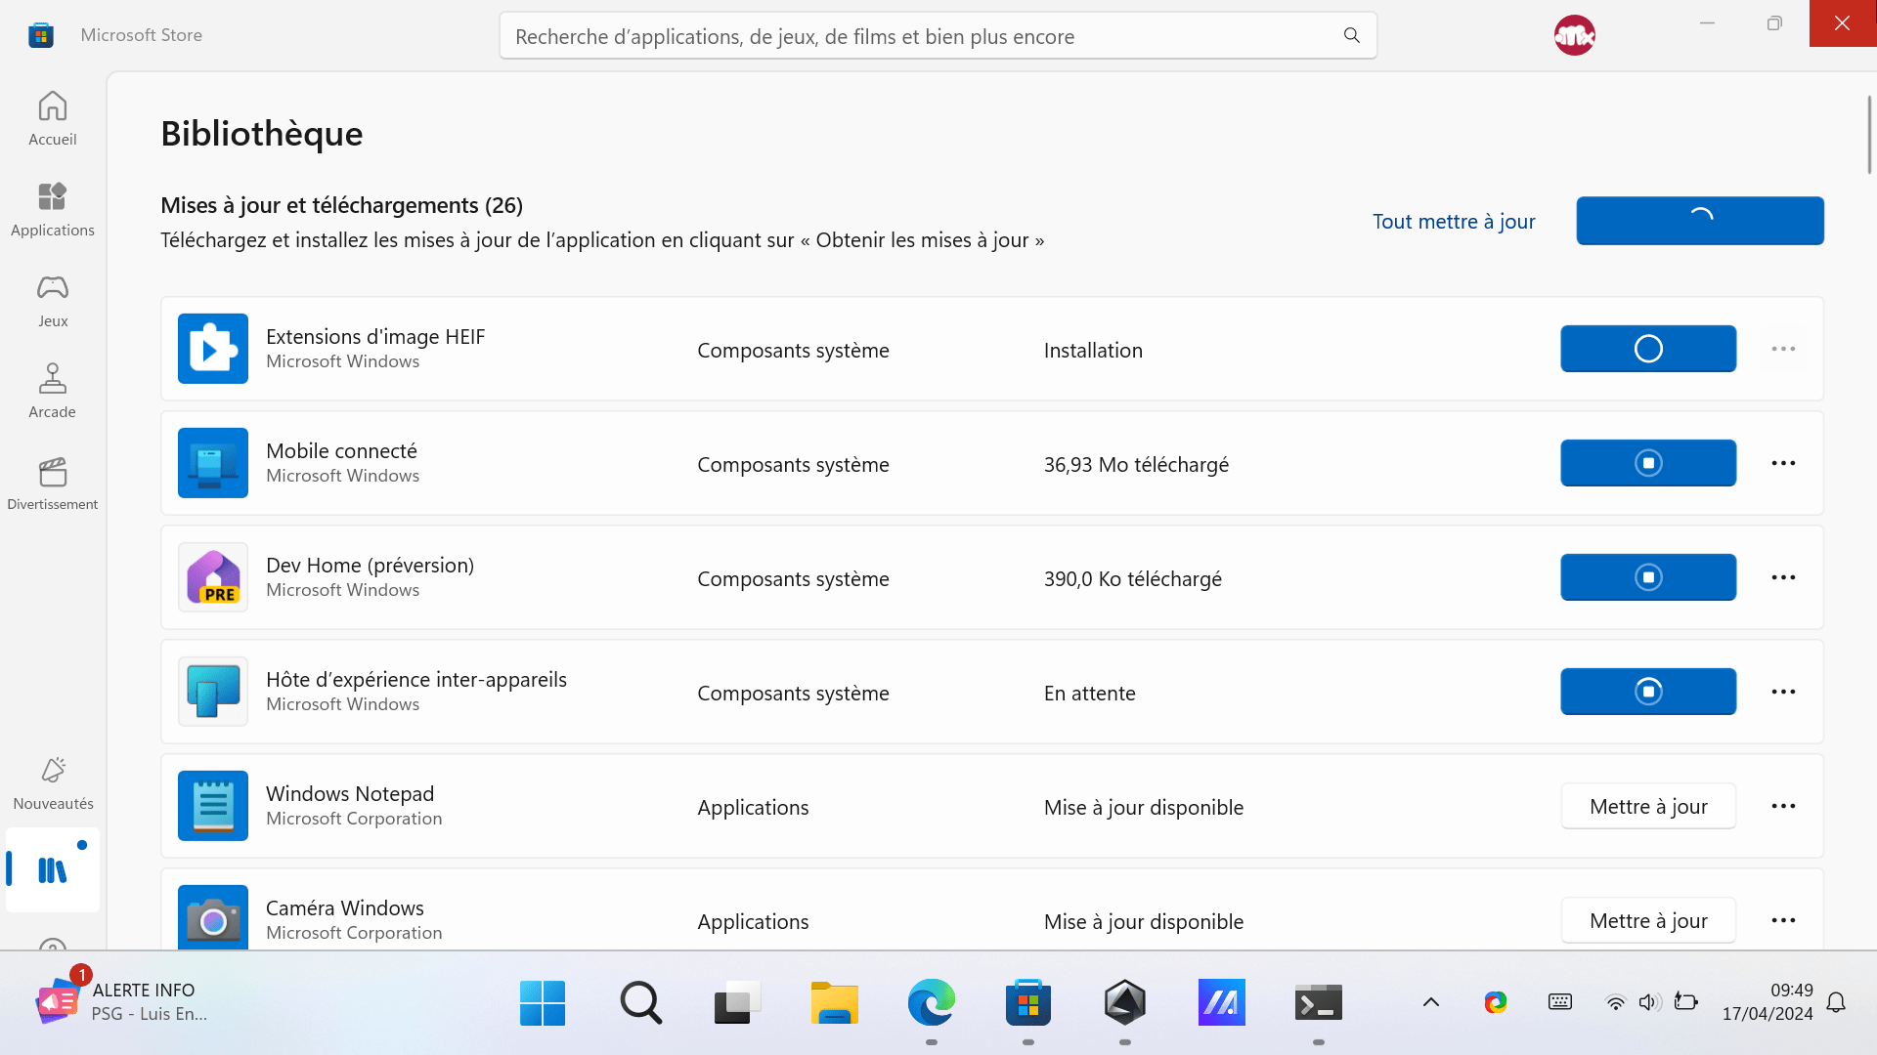Select the Bibliothèque library icon in sidebar
Screen dimensions: 1877x1055
click(53, 869)
